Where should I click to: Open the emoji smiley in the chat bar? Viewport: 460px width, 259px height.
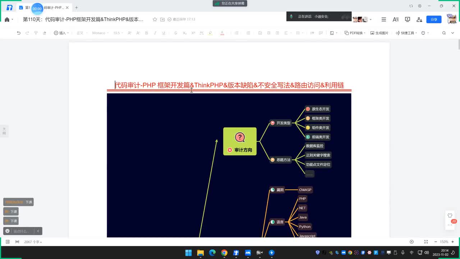(7, 231)
